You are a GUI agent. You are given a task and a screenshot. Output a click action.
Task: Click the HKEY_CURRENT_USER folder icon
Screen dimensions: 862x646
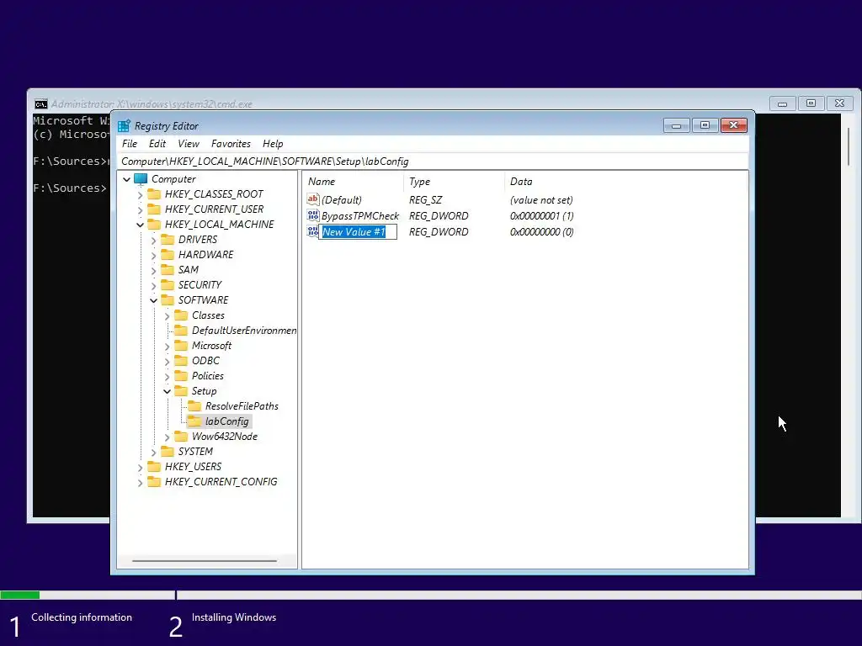click(155, 209)
